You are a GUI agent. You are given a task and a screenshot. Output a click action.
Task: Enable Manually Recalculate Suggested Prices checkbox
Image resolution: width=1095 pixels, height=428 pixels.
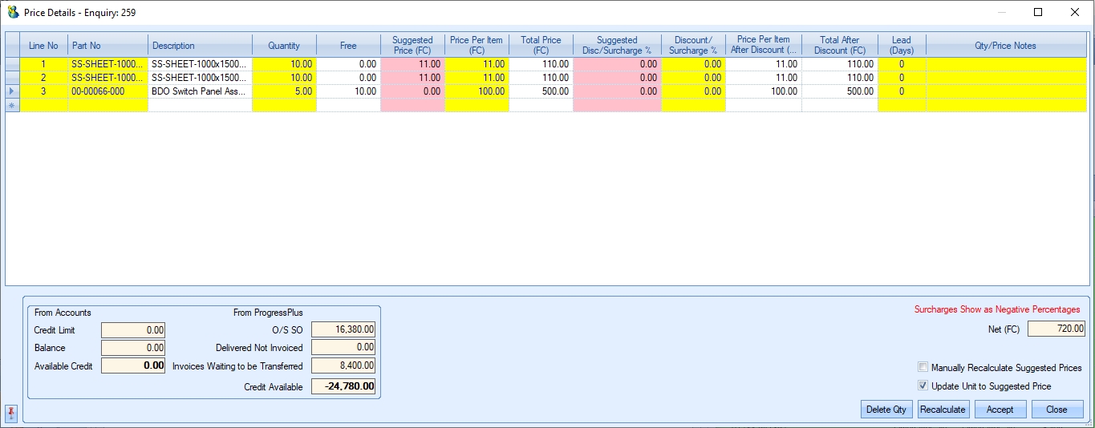(x=923, y=368)
